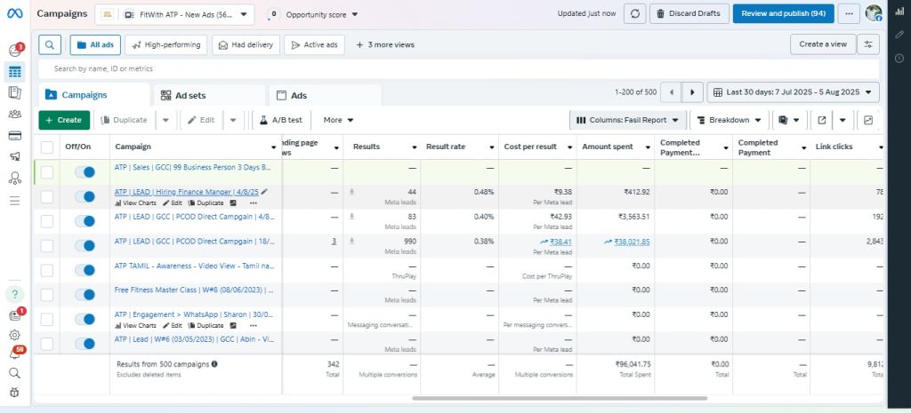This screenshot has height=413, width=911.
Task: Go to next page of campaigns
Action: click(x=692, y=92)
